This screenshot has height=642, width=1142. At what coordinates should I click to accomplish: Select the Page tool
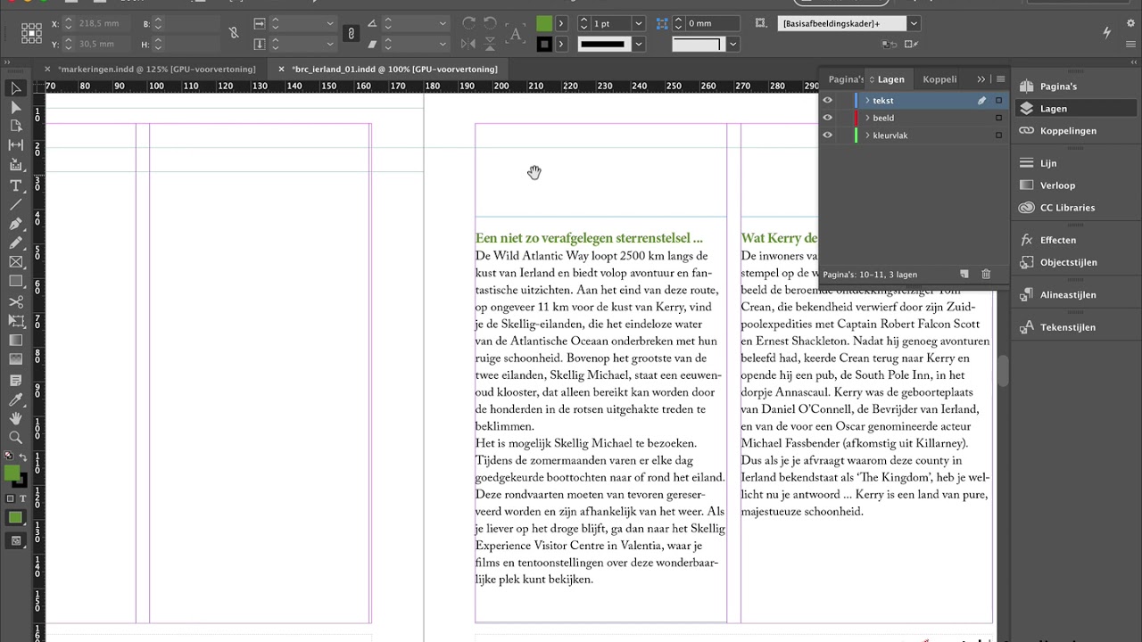pyautogui.click(x=15, y=126)
